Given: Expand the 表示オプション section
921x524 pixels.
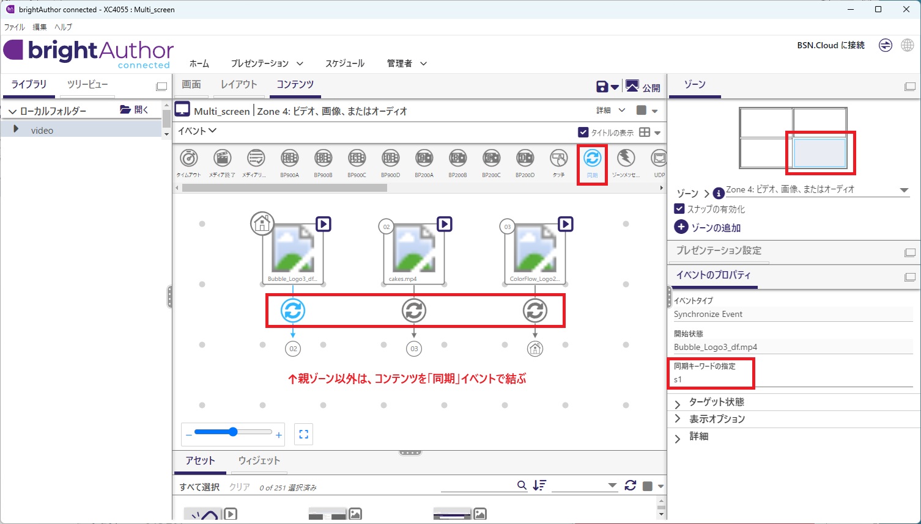Looking at the screenshot, I should click(678, 419).
